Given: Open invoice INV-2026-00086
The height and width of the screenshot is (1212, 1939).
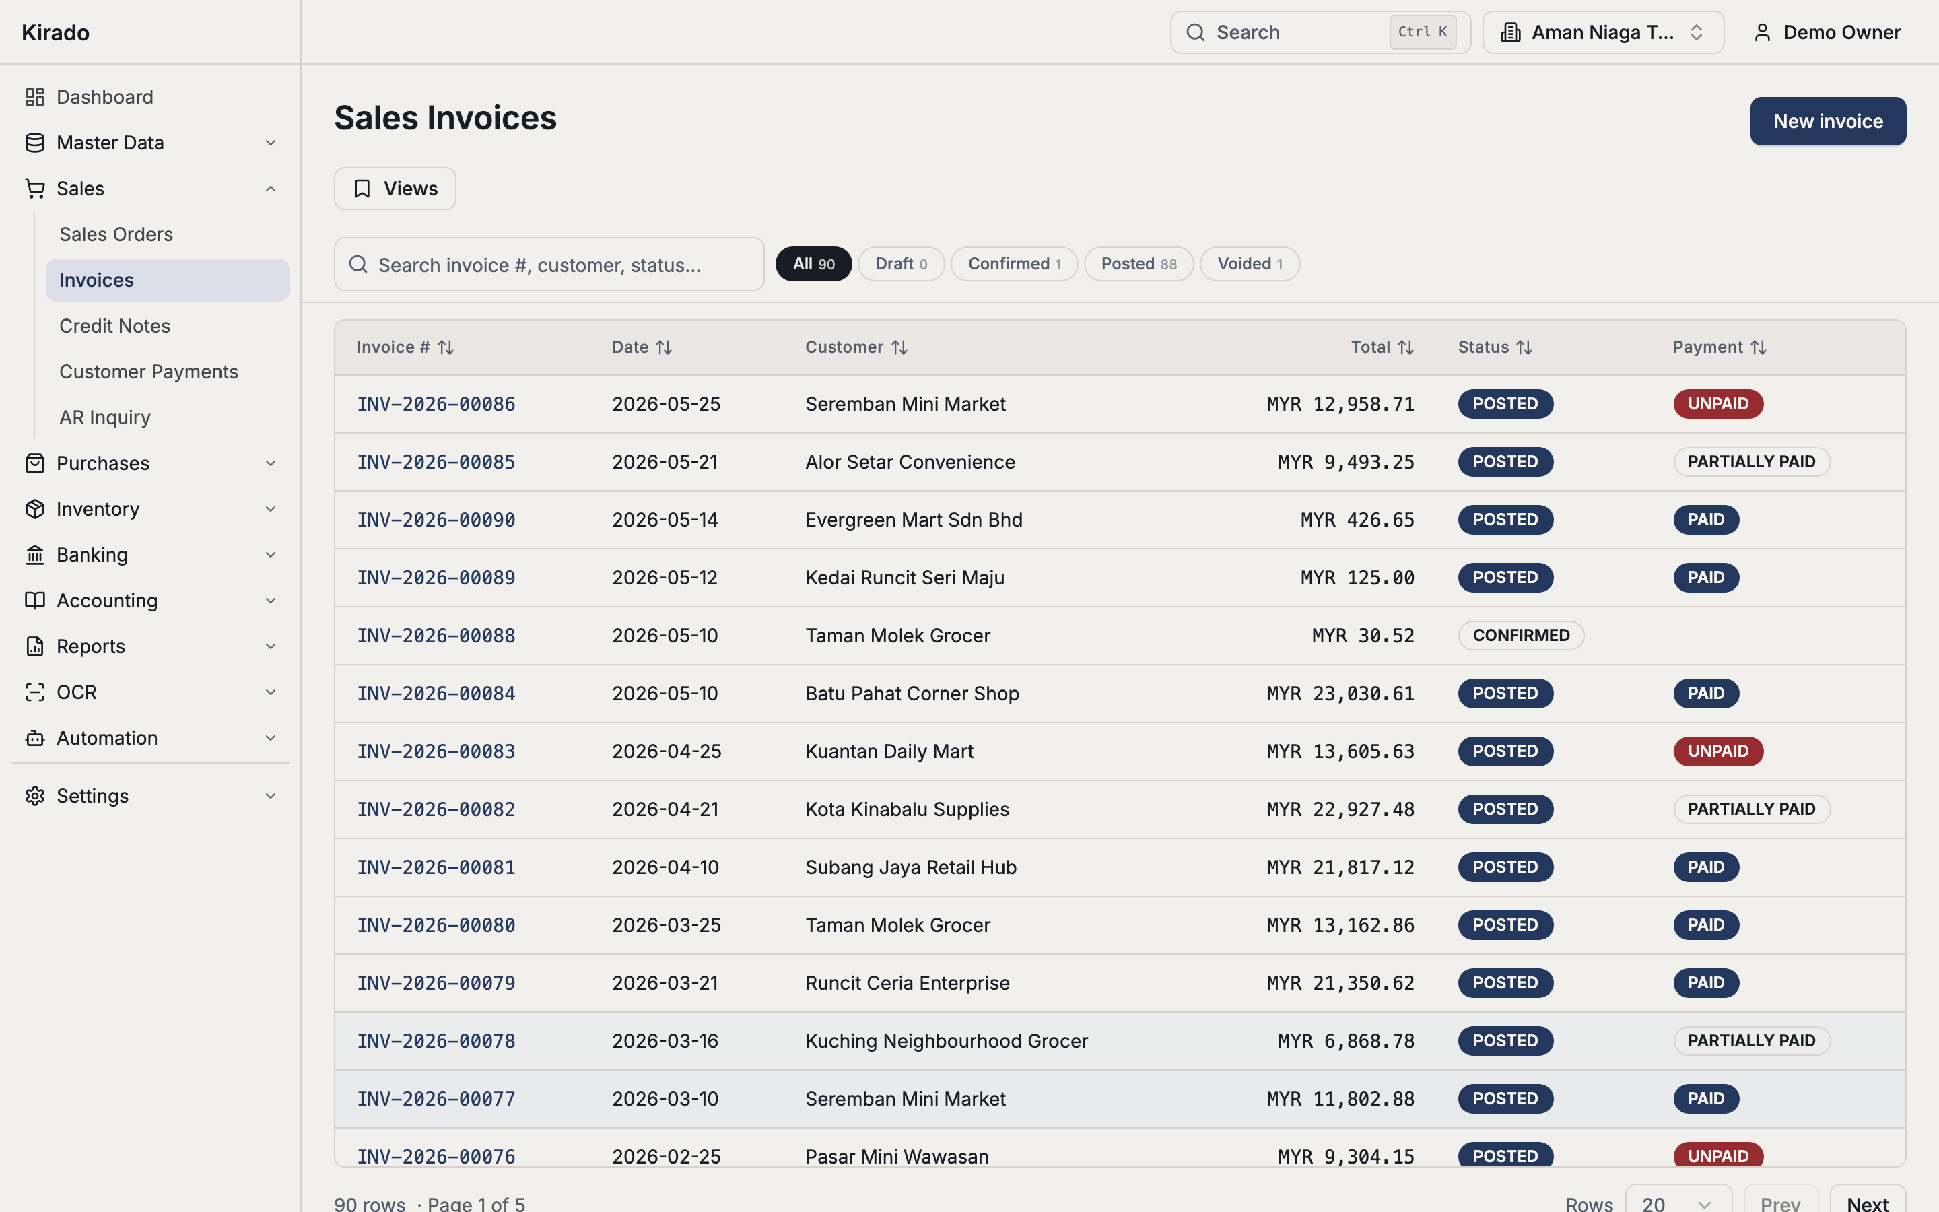Looking at the screenshot, I should point(436,404).
